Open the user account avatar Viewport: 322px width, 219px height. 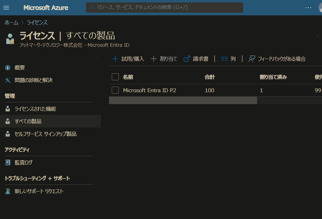coord(320,8)
